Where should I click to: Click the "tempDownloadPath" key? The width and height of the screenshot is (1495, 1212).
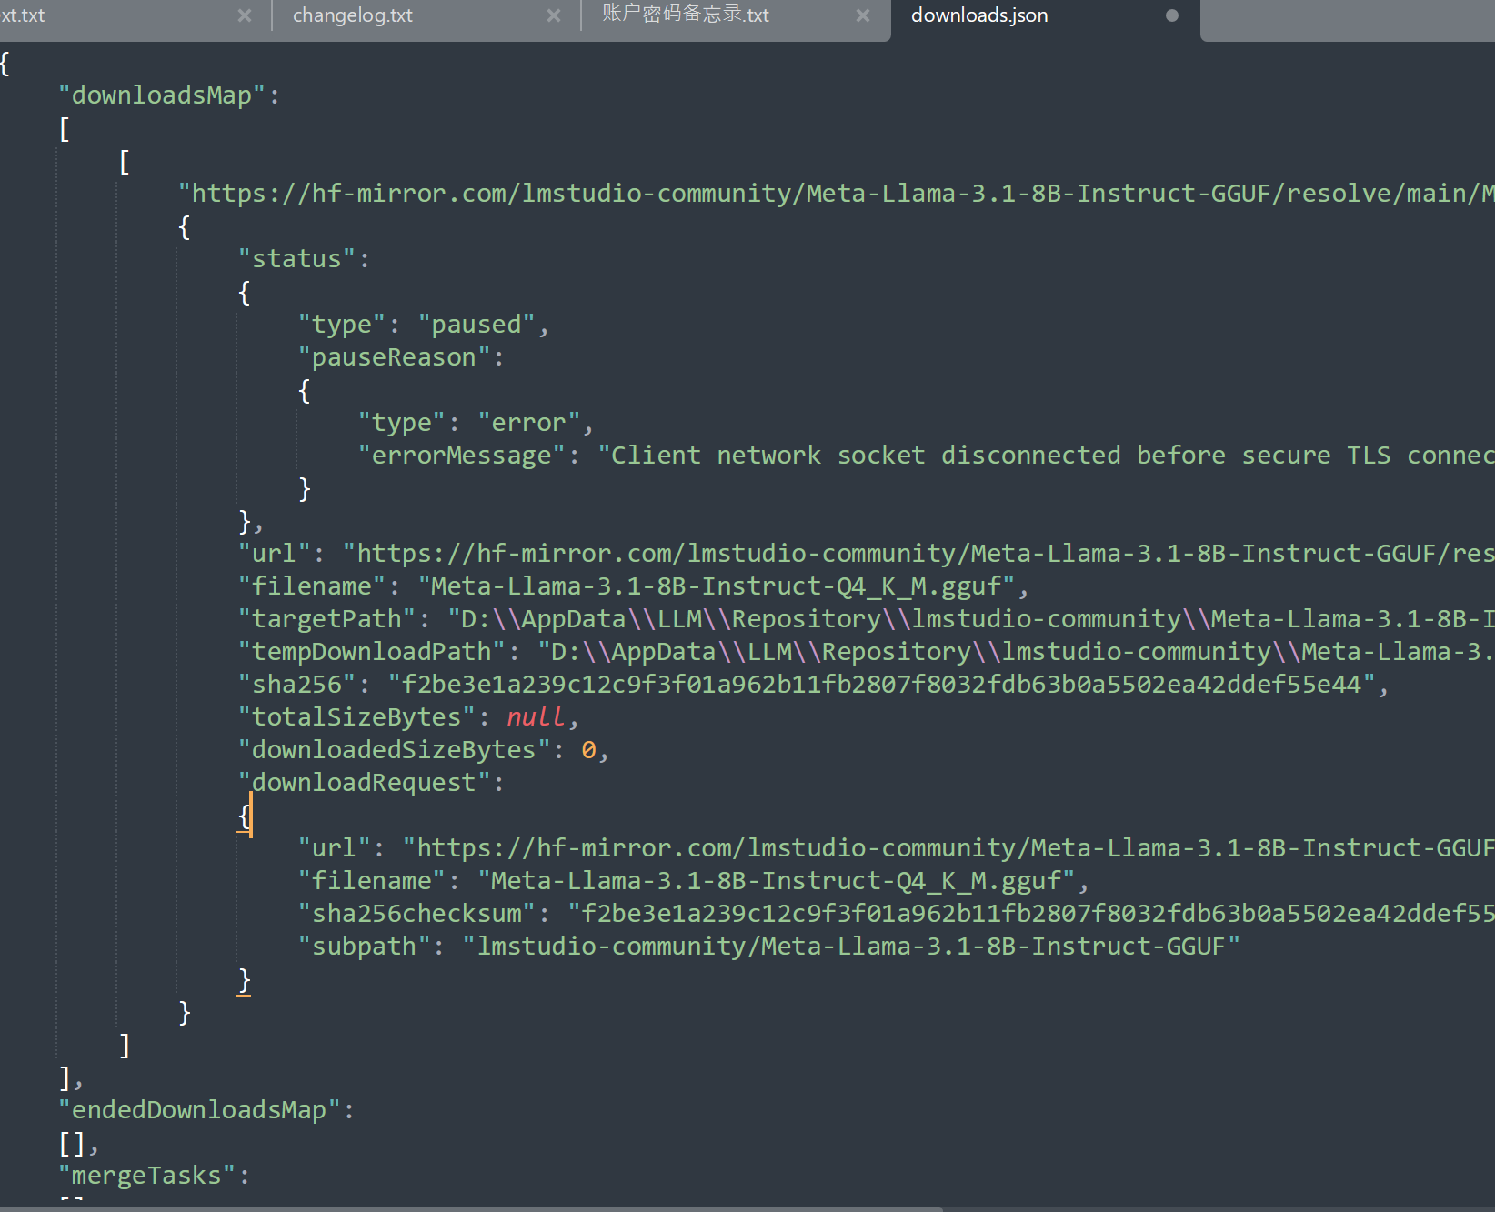click(372, 652)
